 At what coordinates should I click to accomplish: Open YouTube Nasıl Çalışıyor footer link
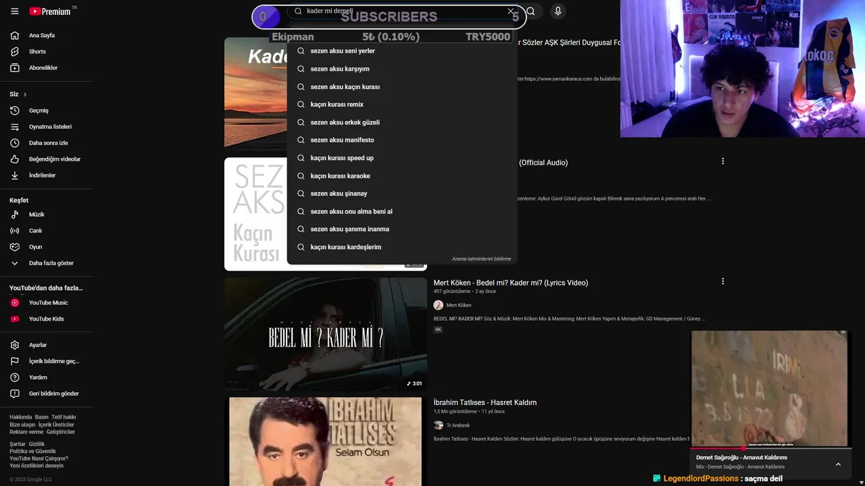[39, 458]
